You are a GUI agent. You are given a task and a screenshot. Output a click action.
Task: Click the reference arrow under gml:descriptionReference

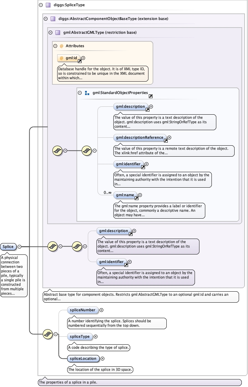(x=166, y=141)
